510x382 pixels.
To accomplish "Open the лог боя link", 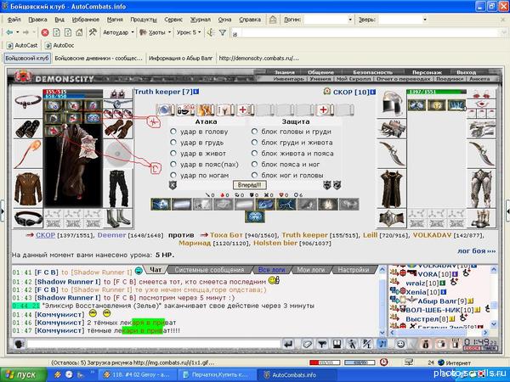I will [x=477, y=251].
